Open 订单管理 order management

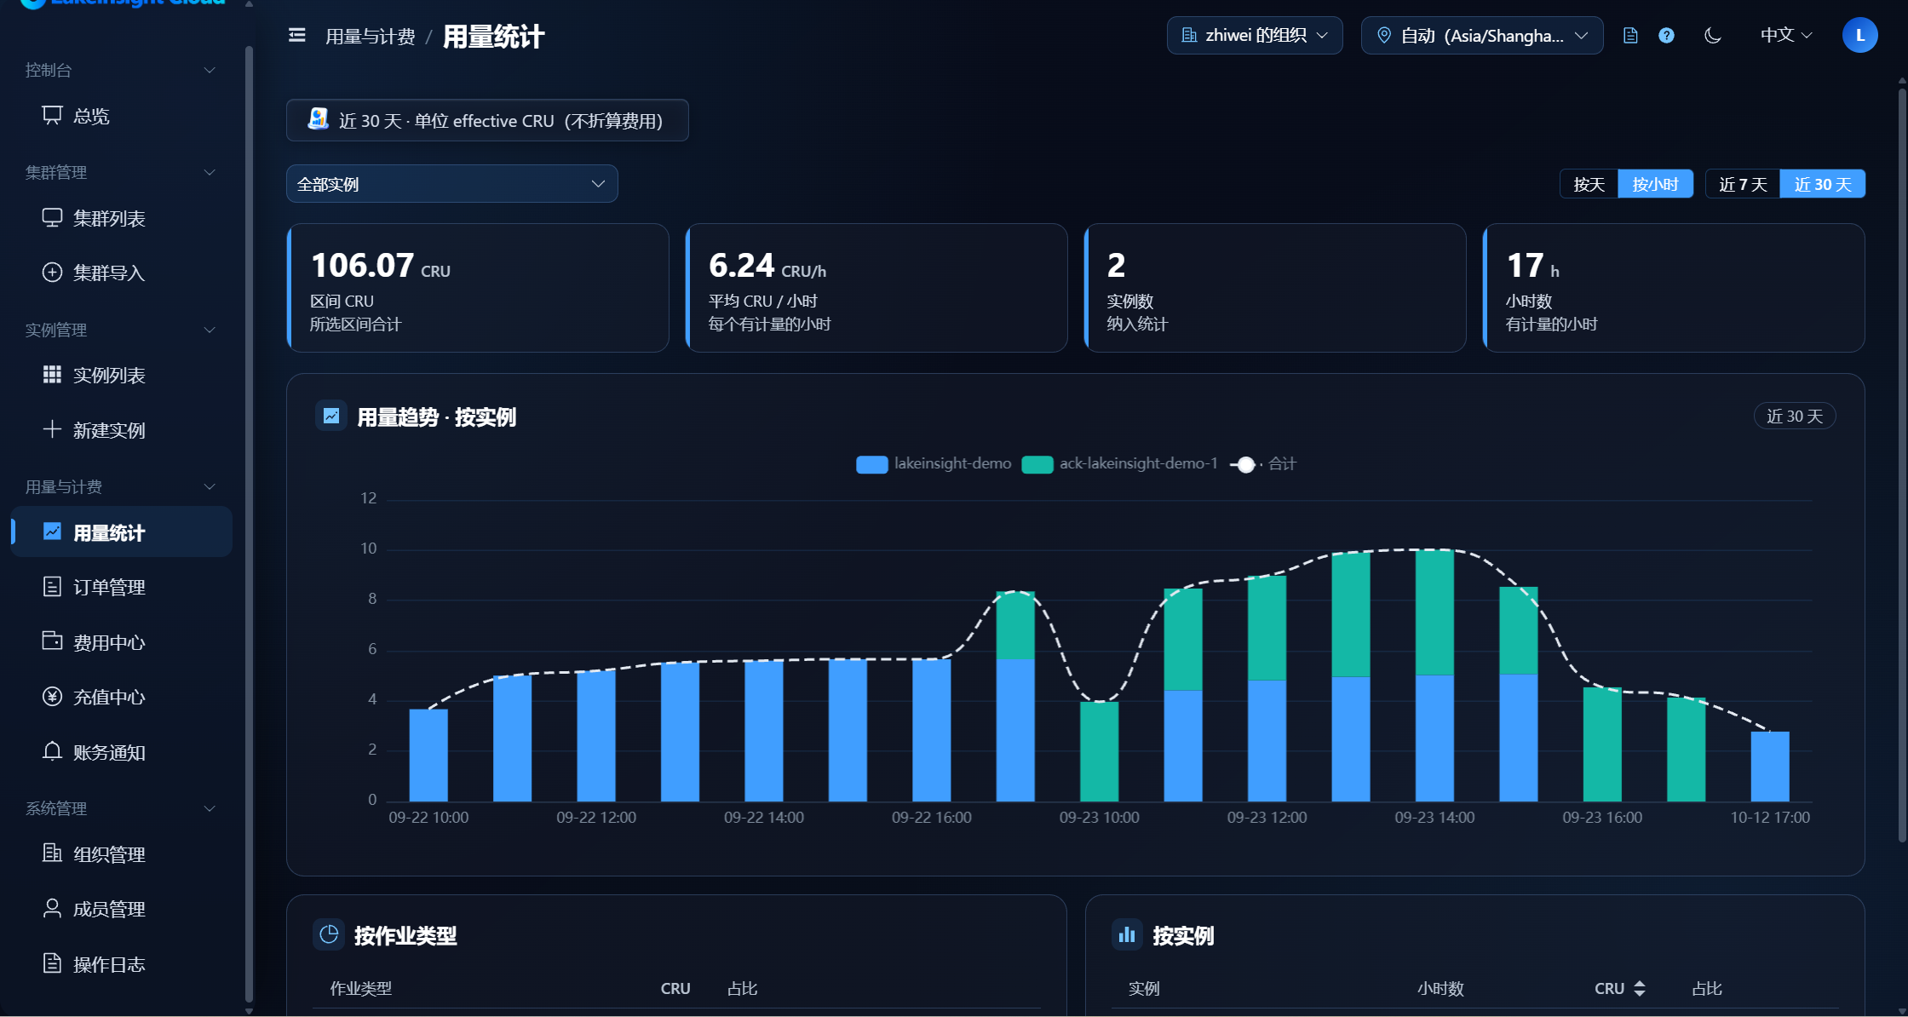click(121, 587)
